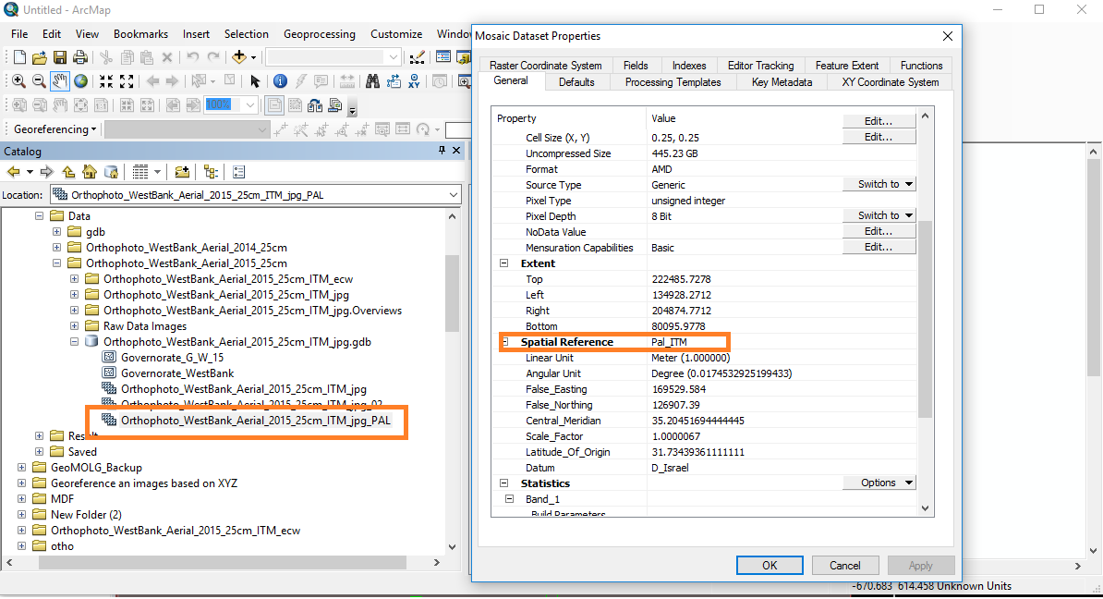Click the Fixed Zoom Out arrows icon
The width and height of the screenshot is (1103, 599).
tap(127, 81)
